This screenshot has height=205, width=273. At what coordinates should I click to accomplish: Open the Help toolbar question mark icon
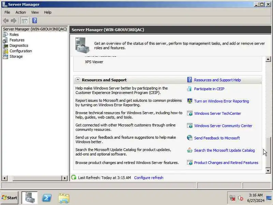35,20
